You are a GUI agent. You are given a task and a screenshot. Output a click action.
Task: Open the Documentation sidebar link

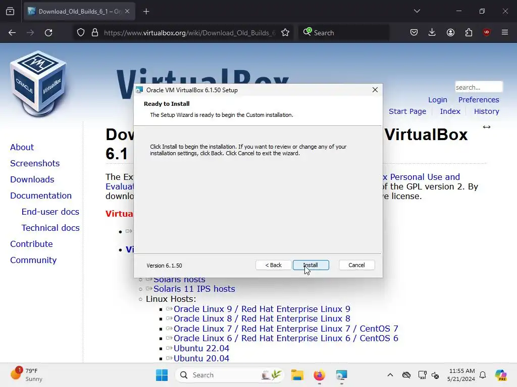click(40, 196)
